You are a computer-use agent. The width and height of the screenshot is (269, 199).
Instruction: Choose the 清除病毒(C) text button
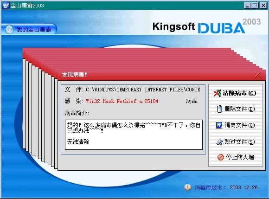point(239,93)
